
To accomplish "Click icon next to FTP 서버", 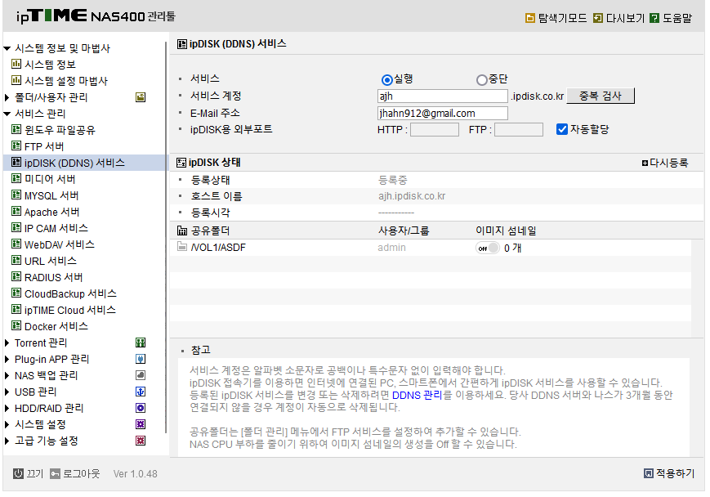I will point(16,146).
